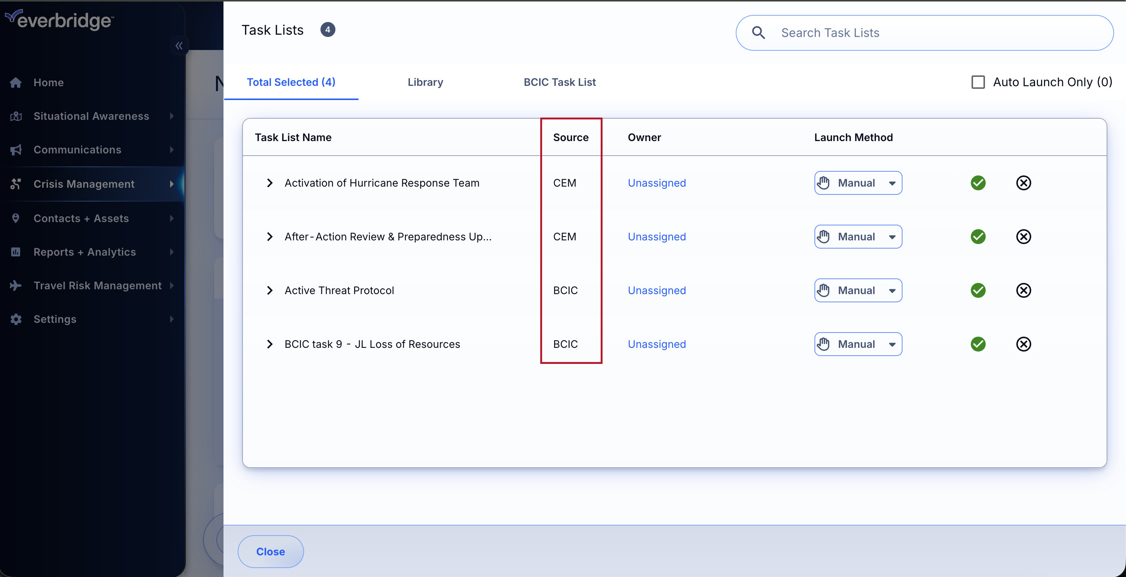1126x577 pixels.
Task: Click the Close button
Action: 270,551
